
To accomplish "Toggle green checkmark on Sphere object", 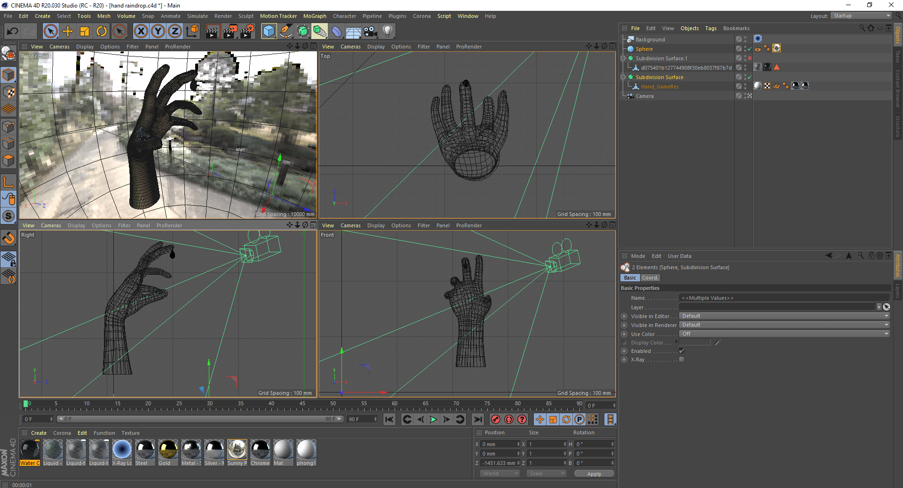I will point(750,49).
